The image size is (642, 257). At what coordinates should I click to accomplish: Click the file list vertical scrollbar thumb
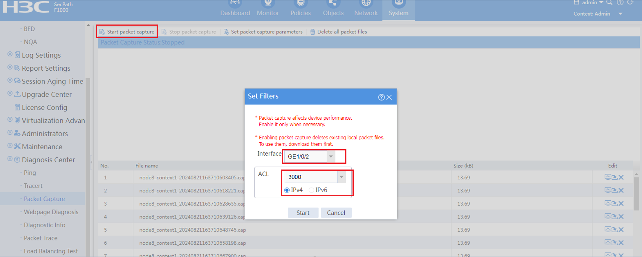[x=636, y=194]
